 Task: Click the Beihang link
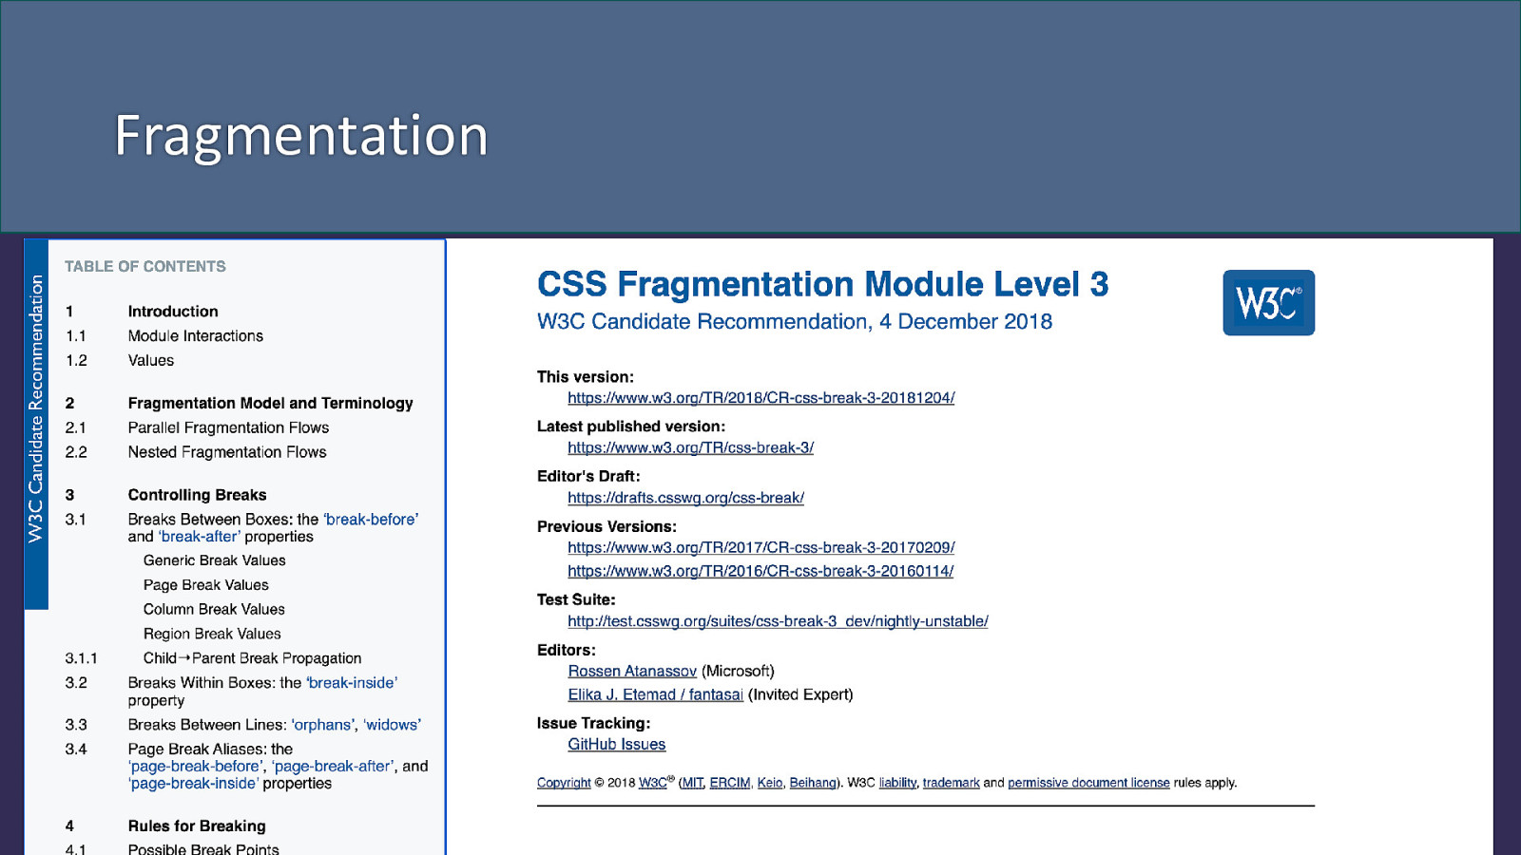(813, 783)
